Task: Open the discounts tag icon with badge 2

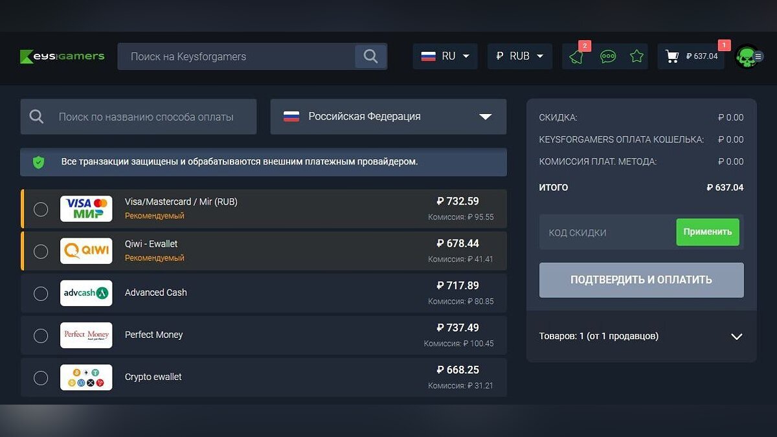Action: (x=576, y=57)
